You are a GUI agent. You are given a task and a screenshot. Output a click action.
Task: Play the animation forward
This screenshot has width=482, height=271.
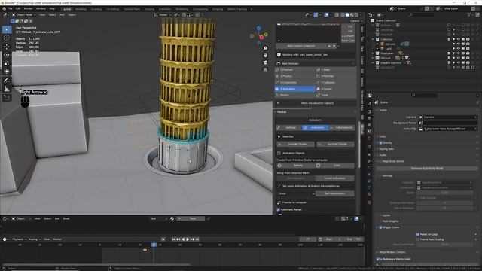[188, 239]
